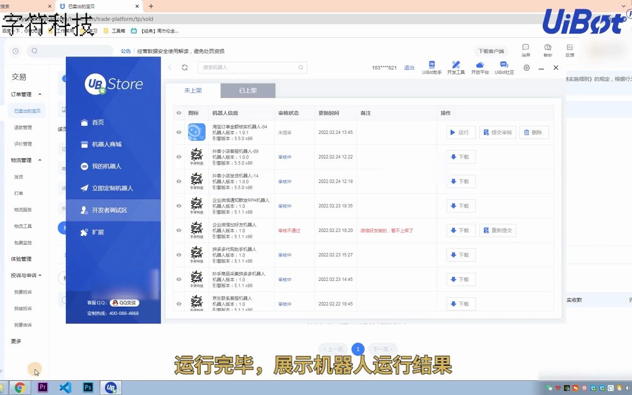
Task: Go to 首页 in the UB Store sidebar
Action: (x=97, y=122)
